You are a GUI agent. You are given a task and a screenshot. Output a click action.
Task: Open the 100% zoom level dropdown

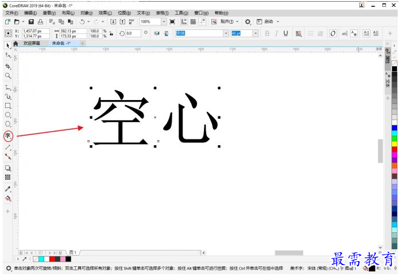point(164,21)
